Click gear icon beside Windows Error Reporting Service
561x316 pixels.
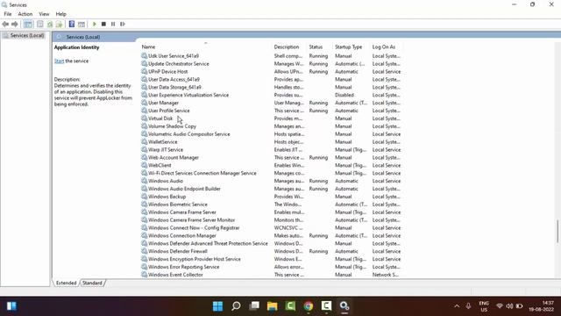pyautogui.click(x=144, y=267)
